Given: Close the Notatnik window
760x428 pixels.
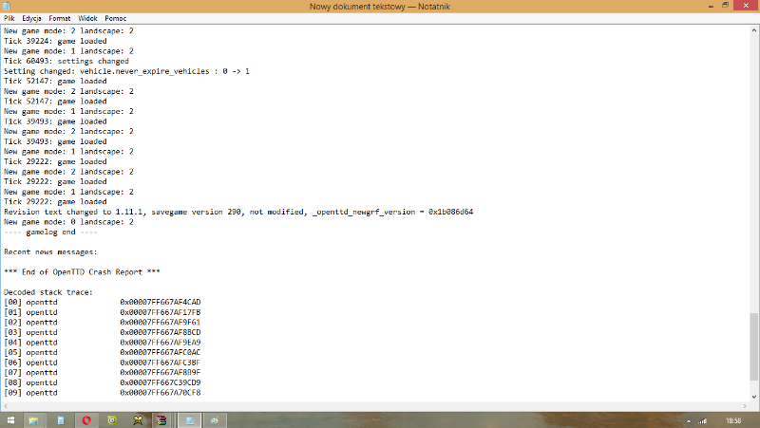Looking at the screenshot, I should (x=746, y=6).
